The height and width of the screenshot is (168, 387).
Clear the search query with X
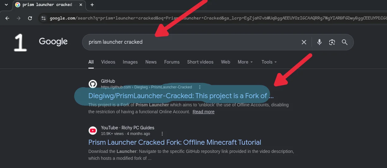tap(304, 42)
